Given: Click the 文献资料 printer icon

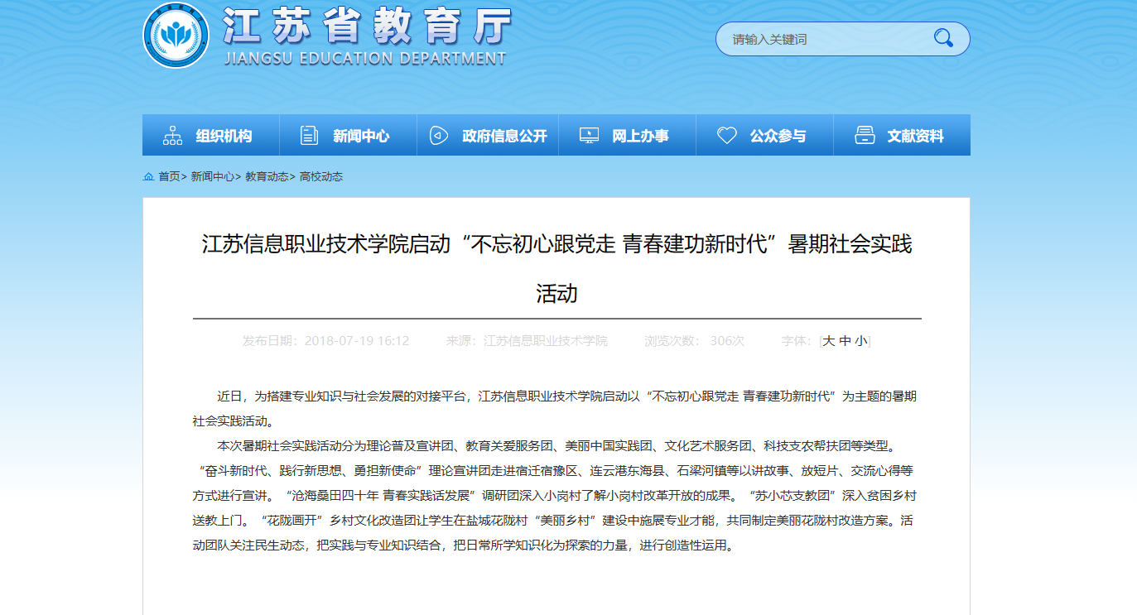Looking at the screenshot, I should click(865, 136).
